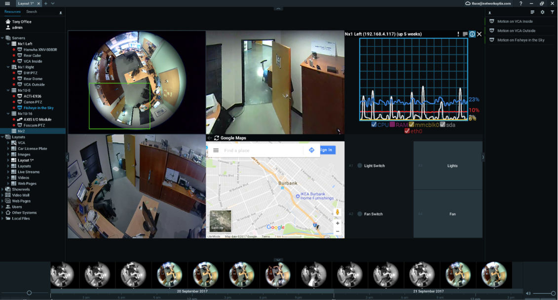Open the event log list icon beside the gear
The width and height of the screenshot is (558, 300).
coord(532,12)
